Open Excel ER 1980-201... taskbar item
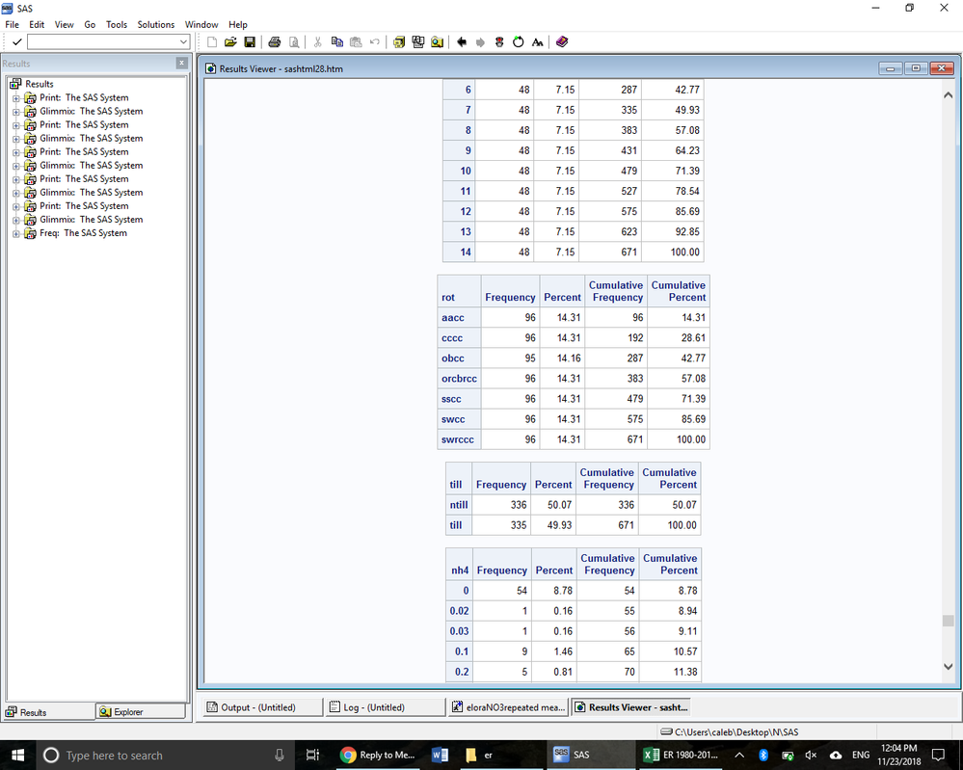Image resolution: width=963 pixels, height=770 pixels. tap(681, 755)
